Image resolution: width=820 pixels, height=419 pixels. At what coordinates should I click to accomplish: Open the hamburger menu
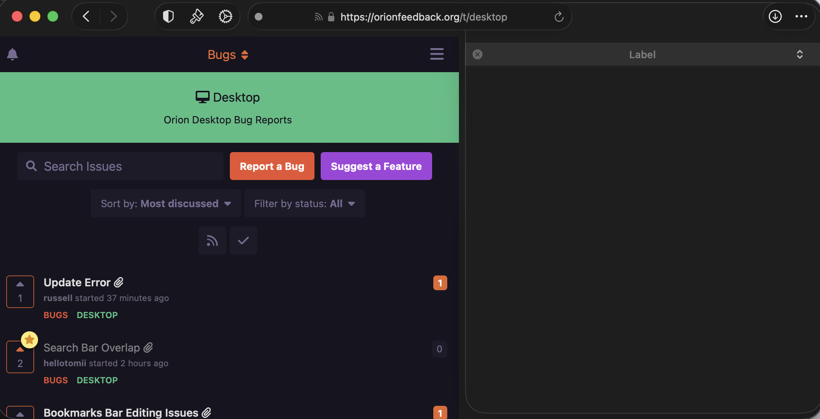tap(437, 54)
